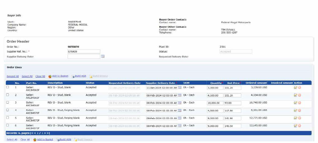Open calendar icon on order line 4
The height and width of the screenshot is (143, 318).
(x=180, y=110)
